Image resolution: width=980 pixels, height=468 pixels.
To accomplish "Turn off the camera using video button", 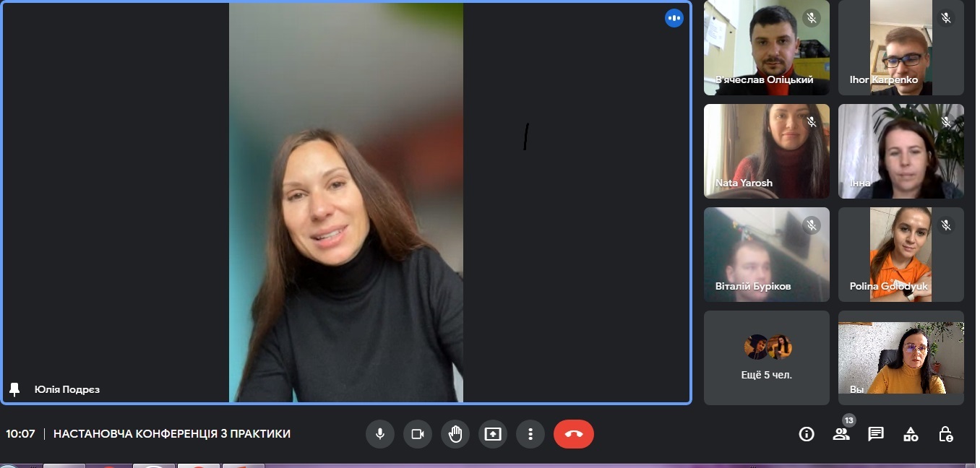I will tap(417, 434).
